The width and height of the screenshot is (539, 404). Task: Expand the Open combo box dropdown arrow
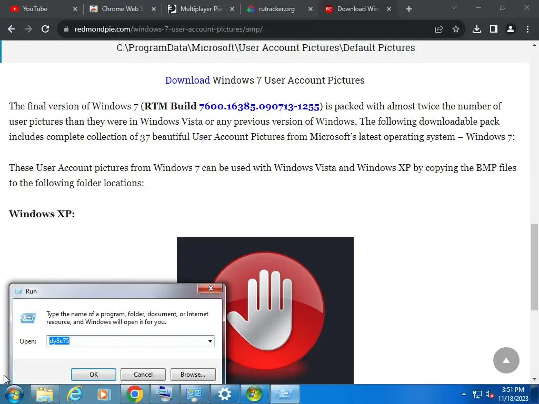(x=210, y=341)
